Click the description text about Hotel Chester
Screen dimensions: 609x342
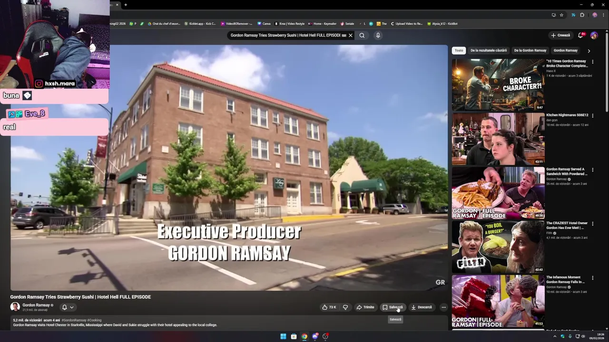(x=115, y=325)
